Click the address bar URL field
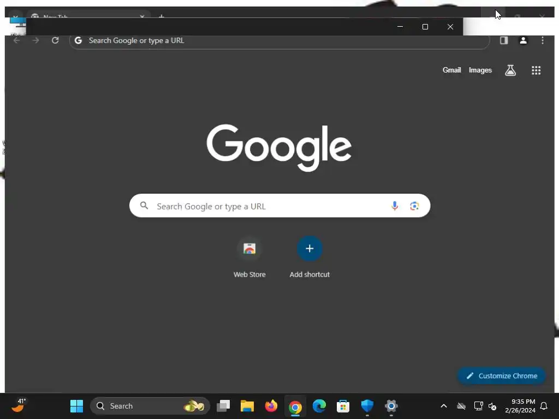Image resolution: width=559 pixels, height=419 pixels. click(x=280, y=40)
